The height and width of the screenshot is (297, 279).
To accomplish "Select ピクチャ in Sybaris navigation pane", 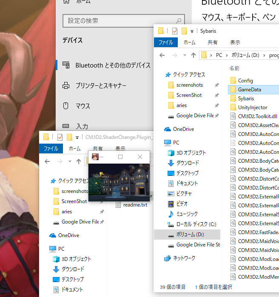I will 184,194.
